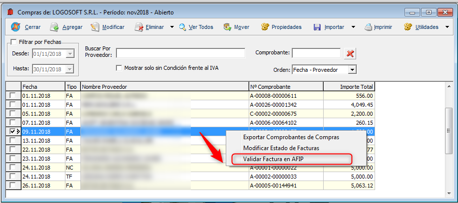458x203 pixels.
Task: Choose Exportar Comprobantes de Compras
Action: [x=291, y=137]
